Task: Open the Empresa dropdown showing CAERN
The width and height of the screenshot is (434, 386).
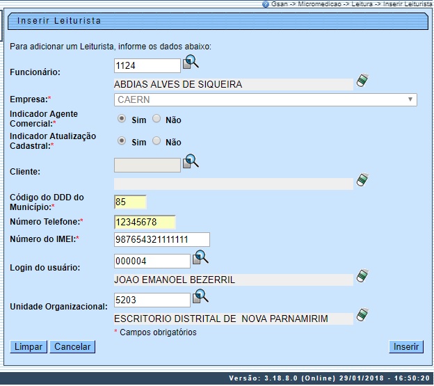Action: click(x=266, y=99)
